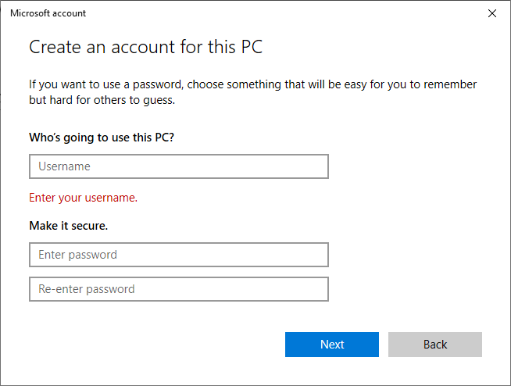Click the password hint paragraph text
Viewport: 511px width, 386px height.
pos(252,84)
